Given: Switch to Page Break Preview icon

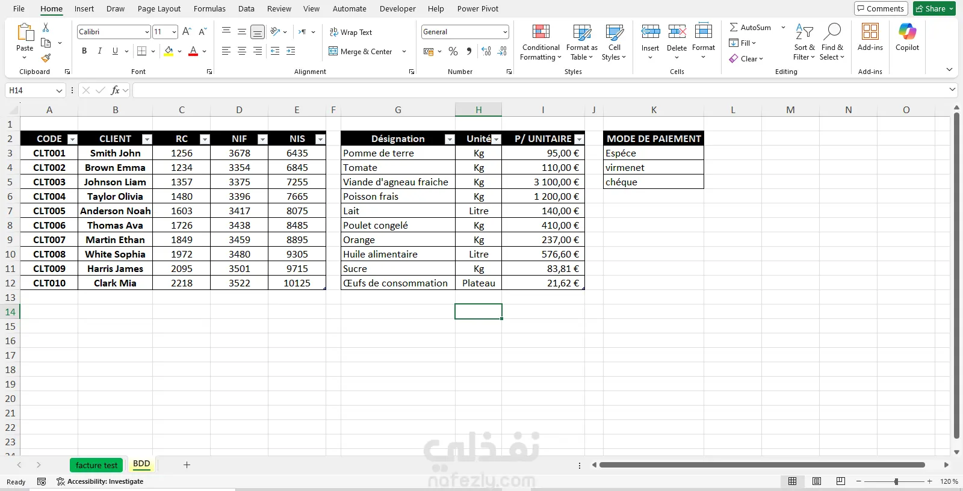Looking at the screenshot, I should click(x=841, y=481).
